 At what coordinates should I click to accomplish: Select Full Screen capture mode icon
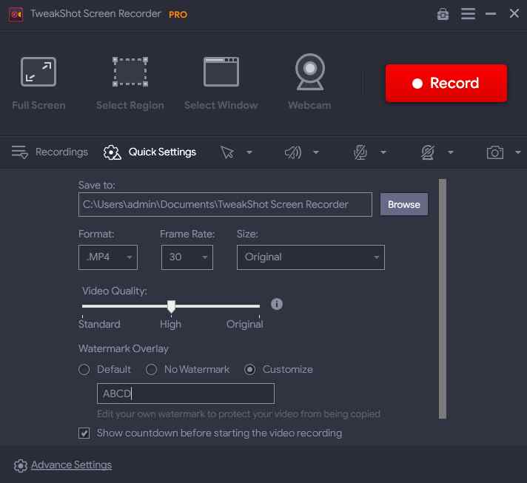38,72
